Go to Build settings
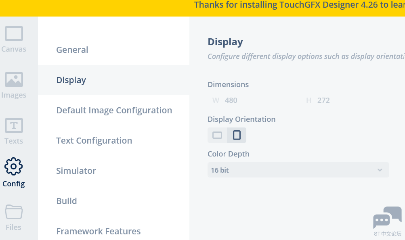405x240 pixels. point(113,201)
